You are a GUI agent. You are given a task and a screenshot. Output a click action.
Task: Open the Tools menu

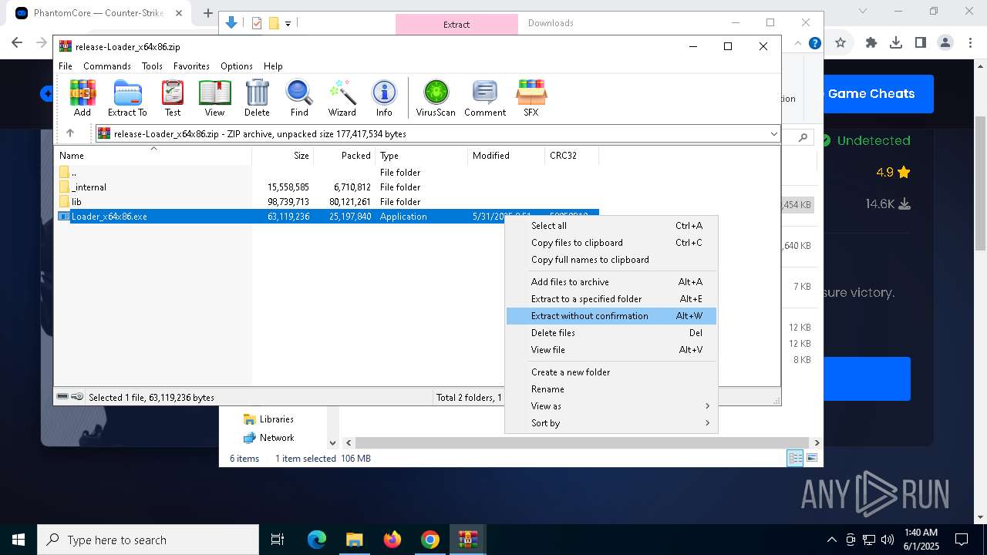pos(152,66)
